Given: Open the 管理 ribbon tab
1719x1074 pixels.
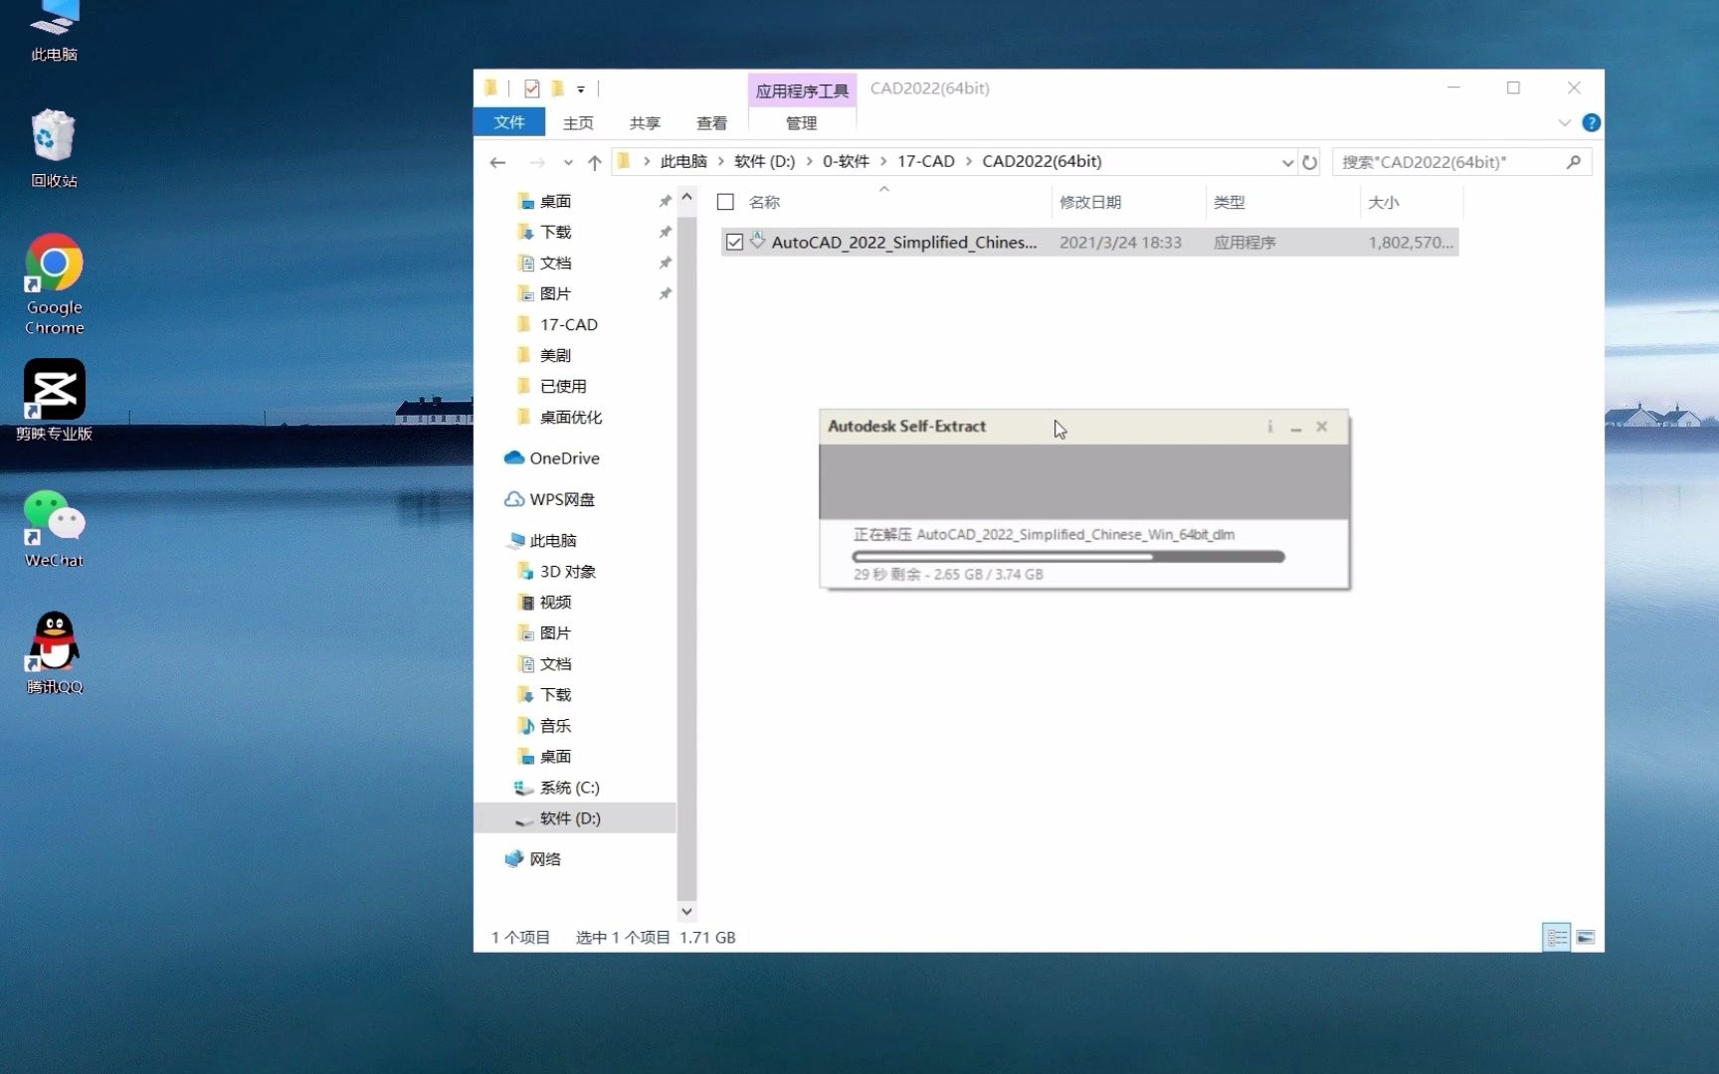Looking at the screenshot, I should 802,122.
